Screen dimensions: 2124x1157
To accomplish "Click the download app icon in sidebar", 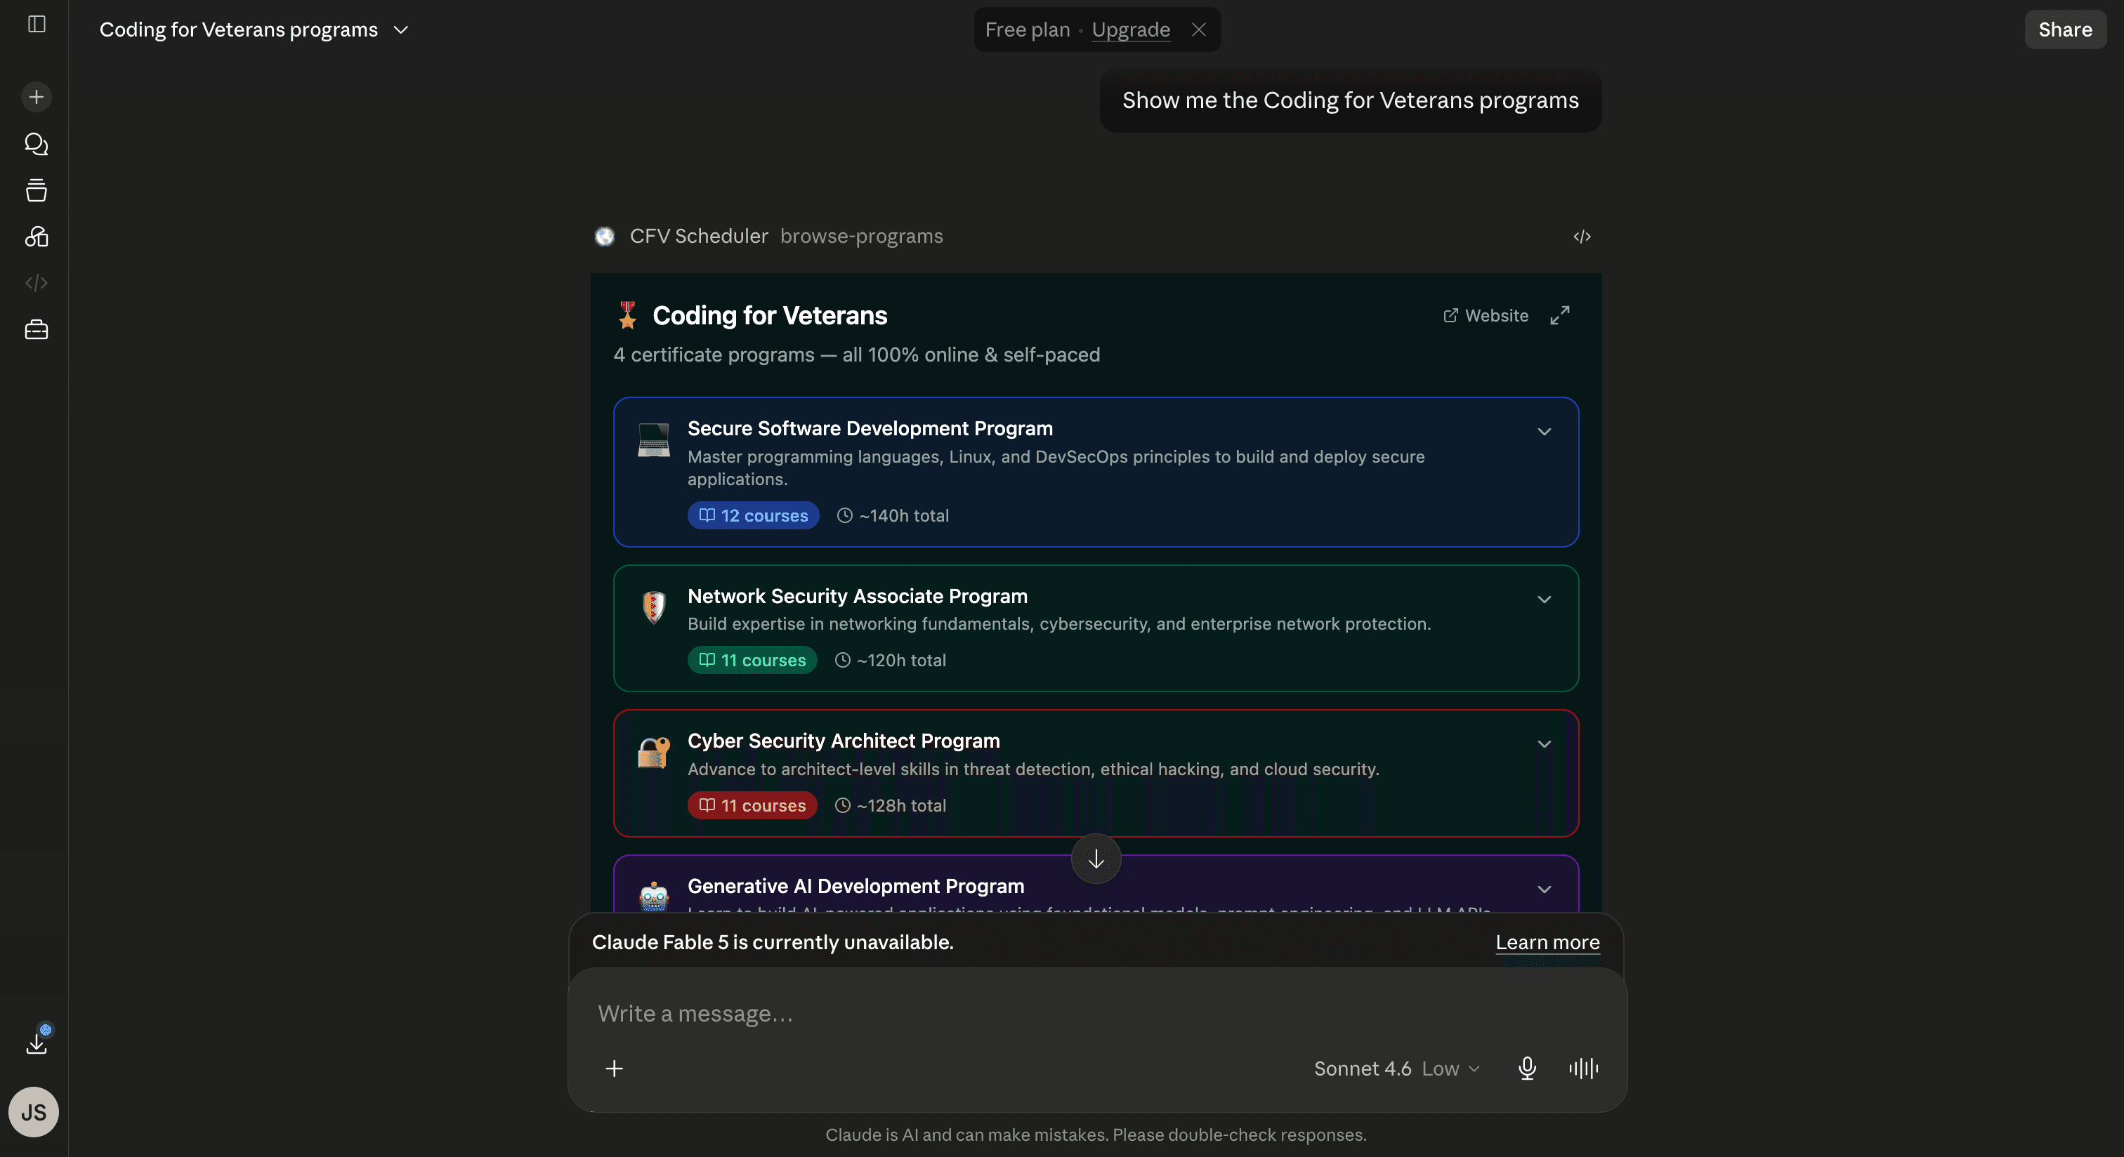I will coord(37,1043).
